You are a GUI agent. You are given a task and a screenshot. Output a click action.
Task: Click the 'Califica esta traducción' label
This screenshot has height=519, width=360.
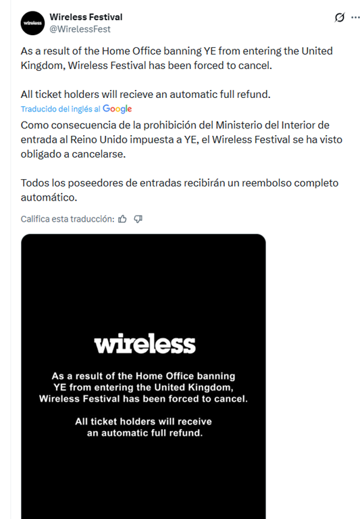pos(68,219)
